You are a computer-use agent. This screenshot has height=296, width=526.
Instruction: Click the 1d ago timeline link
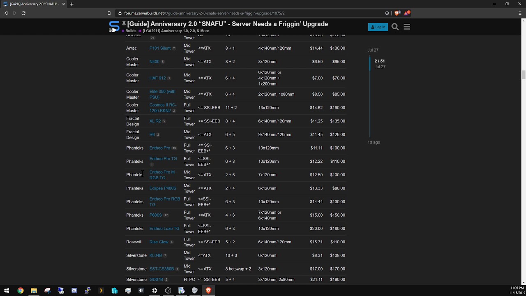point(374,142)
